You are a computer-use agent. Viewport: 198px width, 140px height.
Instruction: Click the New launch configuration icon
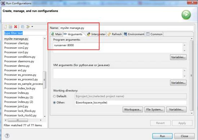pyautogui.click(x=5, y=27)
